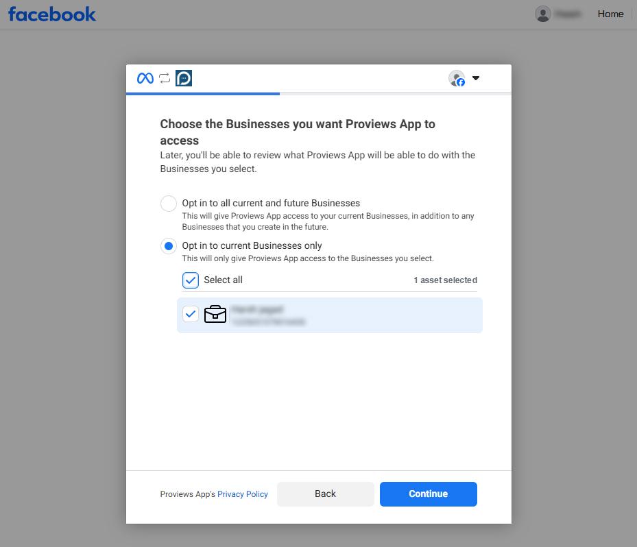Click the briefcase icon of the listed business

(x=215, y=314)
